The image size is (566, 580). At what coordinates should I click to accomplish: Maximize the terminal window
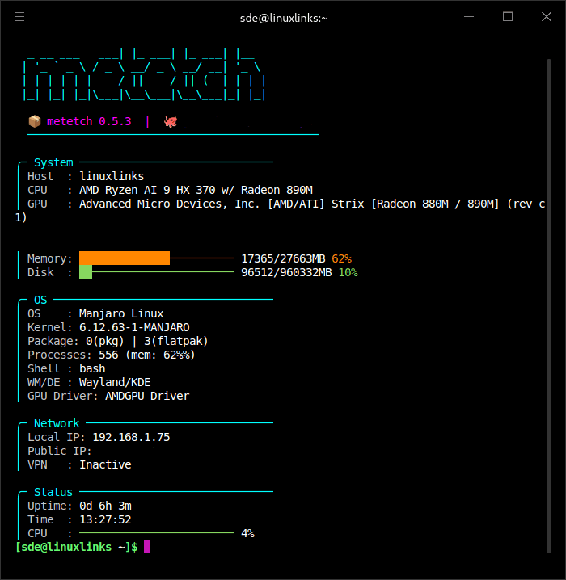point(508,16)
